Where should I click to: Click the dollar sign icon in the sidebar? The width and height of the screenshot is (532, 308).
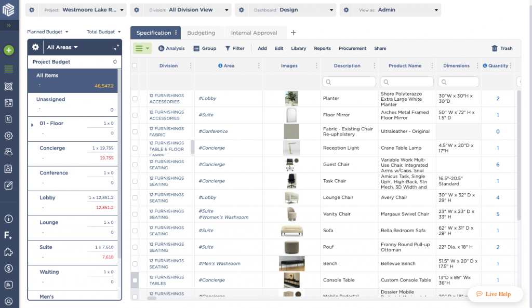(x=8, y=269)
